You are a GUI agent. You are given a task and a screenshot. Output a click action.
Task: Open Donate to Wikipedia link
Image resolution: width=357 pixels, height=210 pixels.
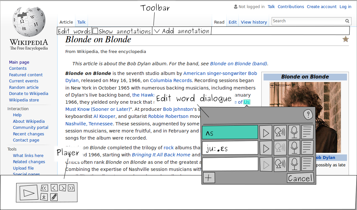pos(29,93)
